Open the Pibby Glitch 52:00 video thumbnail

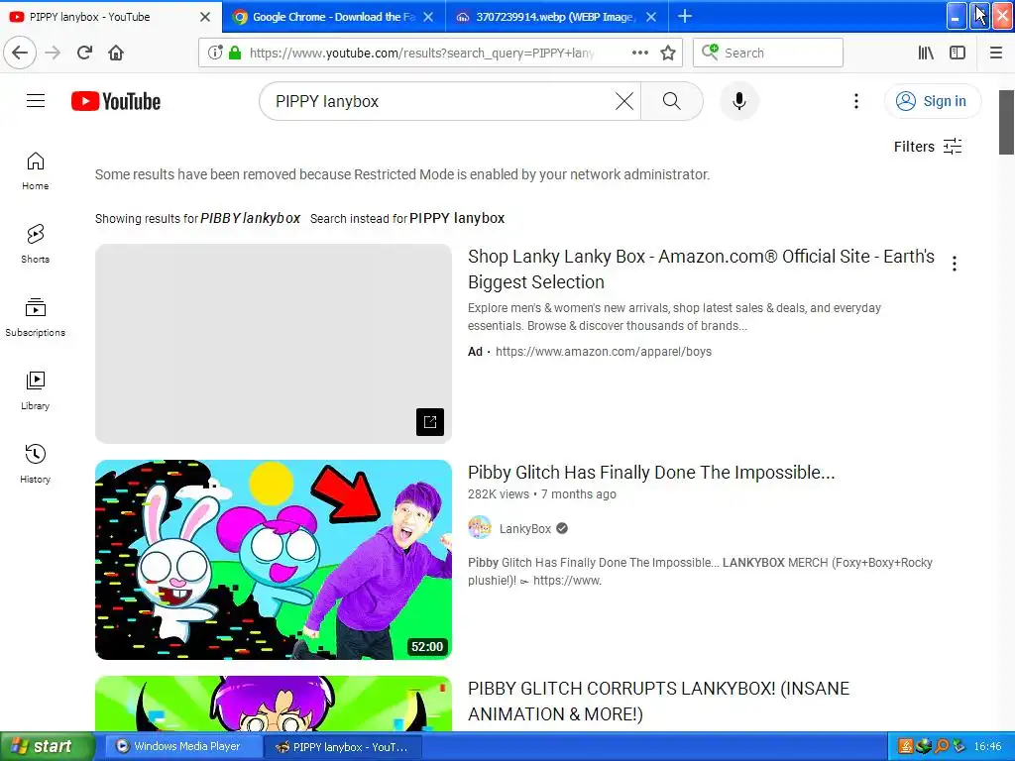pyautogui.click(x=274, y=560)
